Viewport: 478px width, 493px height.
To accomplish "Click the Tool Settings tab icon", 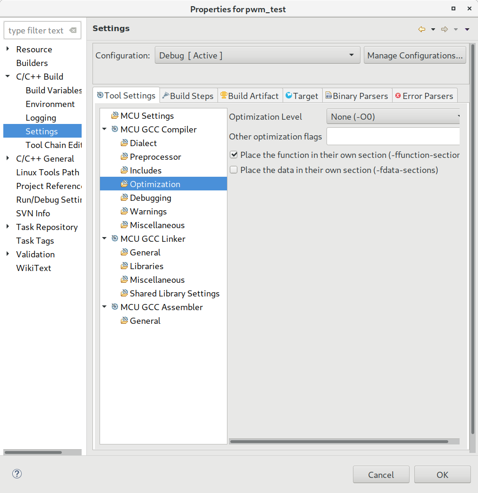I will (x=100, y=95).
